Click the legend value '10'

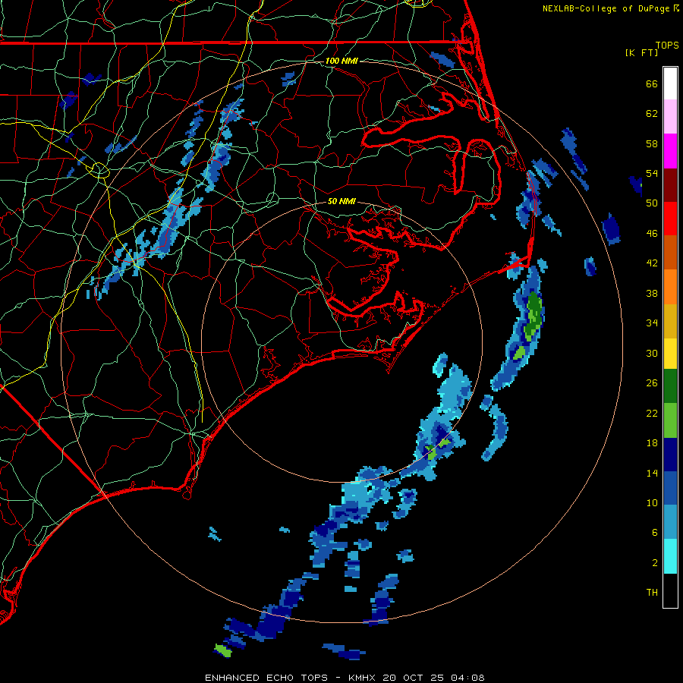pos(652,503)
